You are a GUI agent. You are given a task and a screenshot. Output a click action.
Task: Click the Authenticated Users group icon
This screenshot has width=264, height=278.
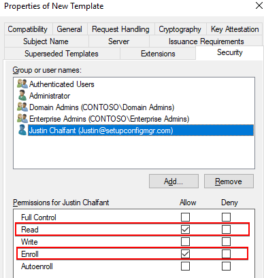22,84
